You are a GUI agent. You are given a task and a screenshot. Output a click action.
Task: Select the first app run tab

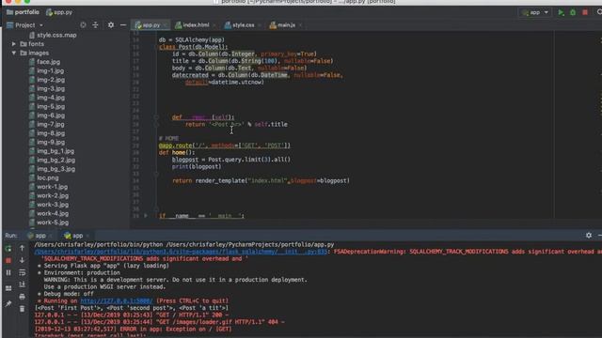coord(40,236)
